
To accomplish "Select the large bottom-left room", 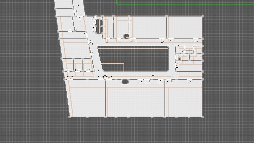I will 88,102.
